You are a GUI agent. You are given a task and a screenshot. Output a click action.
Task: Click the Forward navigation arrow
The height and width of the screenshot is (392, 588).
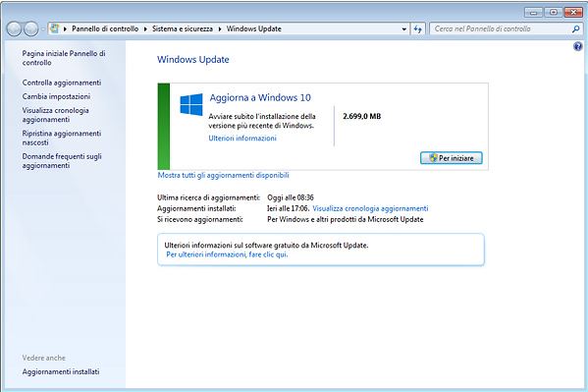pos(30,28)
